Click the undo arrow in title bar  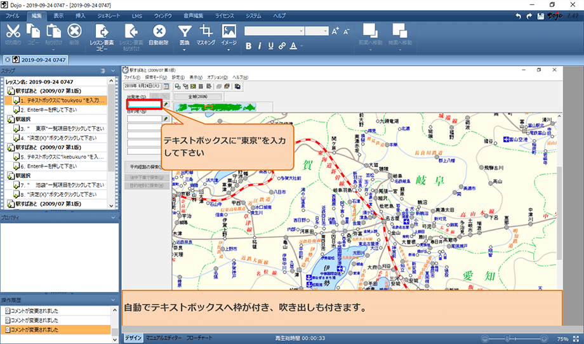tap(519, 15)
